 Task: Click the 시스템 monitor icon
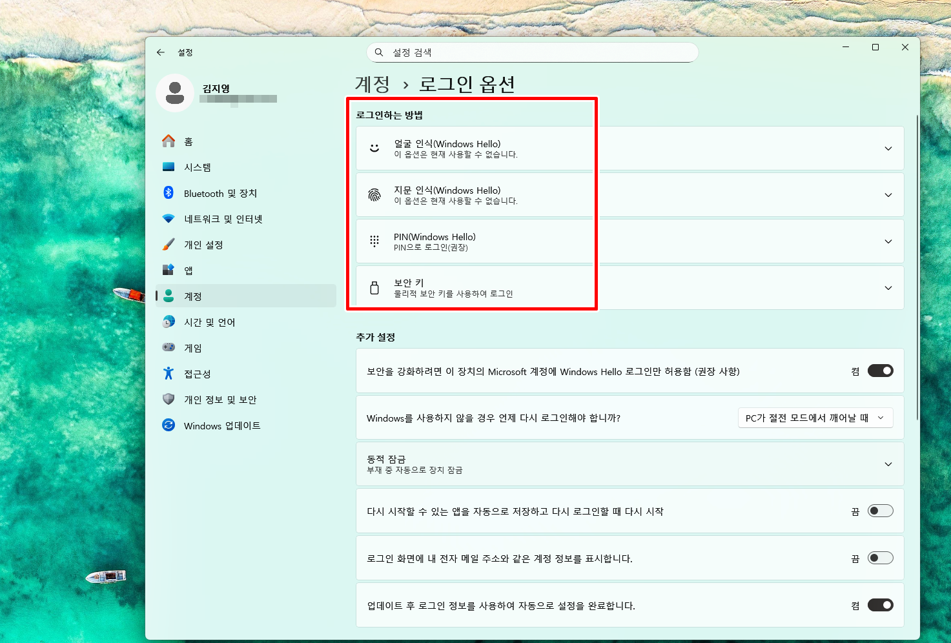(169, 167)
